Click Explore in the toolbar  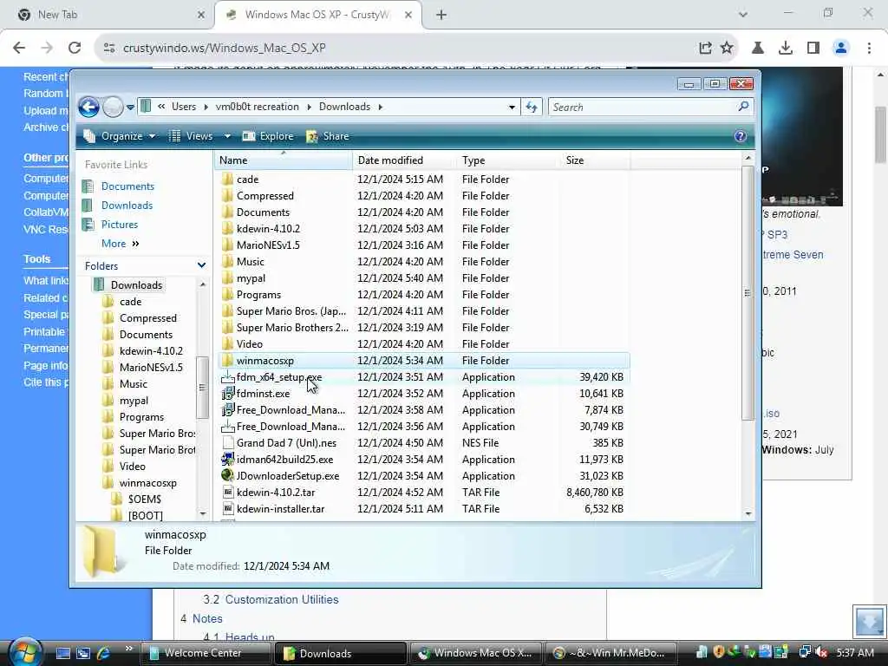[x=268, y=136]
